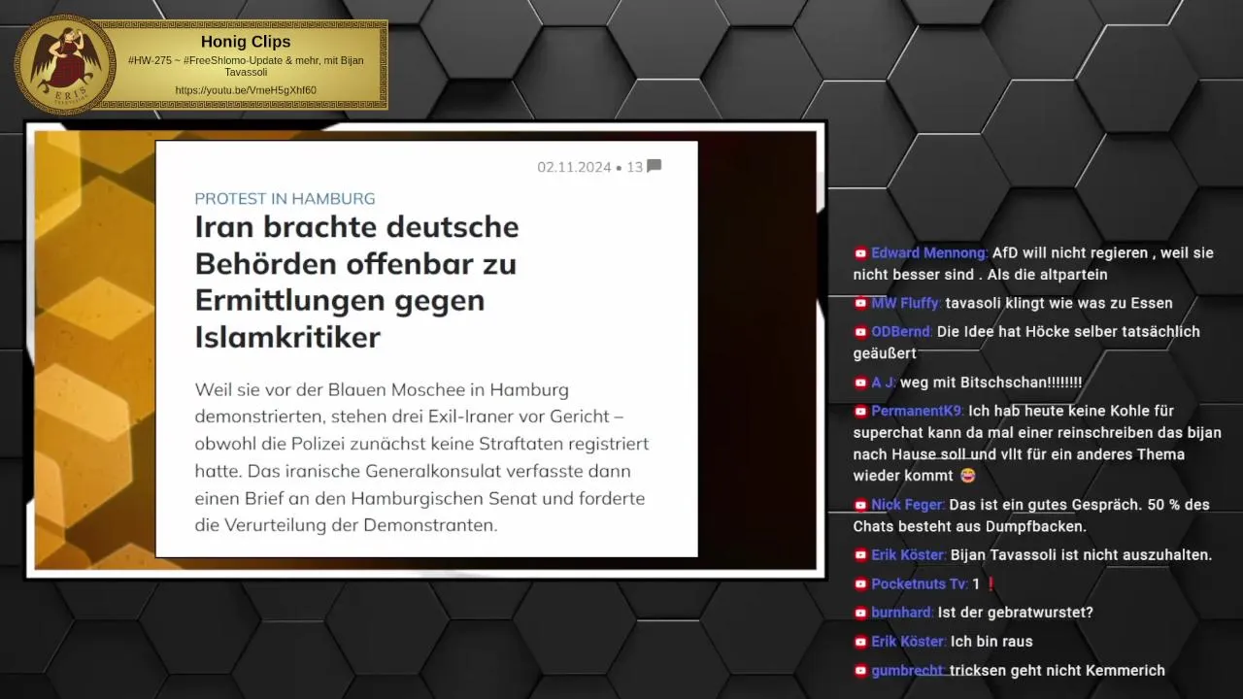Click the #HW-275 episode title text
1243x699 pixels.
(x=246, y=66)
